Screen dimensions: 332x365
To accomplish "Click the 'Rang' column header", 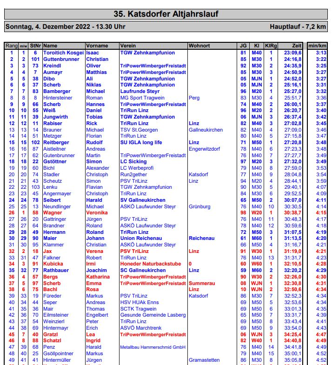I will coord(12,46).
